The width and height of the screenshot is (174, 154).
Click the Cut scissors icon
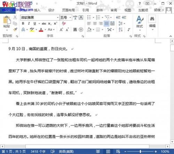point(15,17)
